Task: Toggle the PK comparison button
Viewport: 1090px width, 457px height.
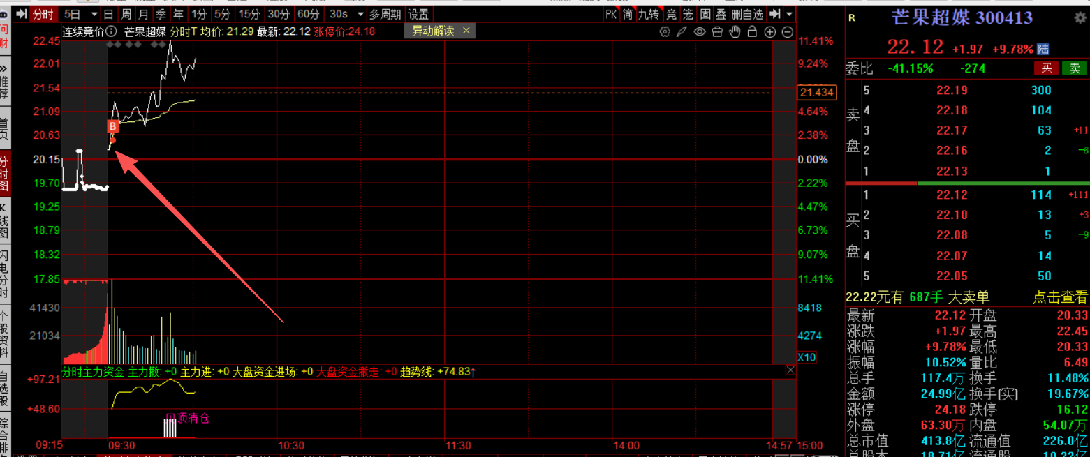Action: (x=611, y=14)
